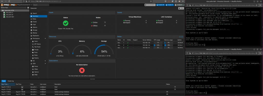Switch to the Tasks tab
The width and height of the screenshot is (263, 96).
tap(4, 81)
